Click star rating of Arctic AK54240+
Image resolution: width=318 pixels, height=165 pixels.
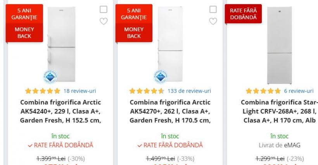[x=43, y=91]
